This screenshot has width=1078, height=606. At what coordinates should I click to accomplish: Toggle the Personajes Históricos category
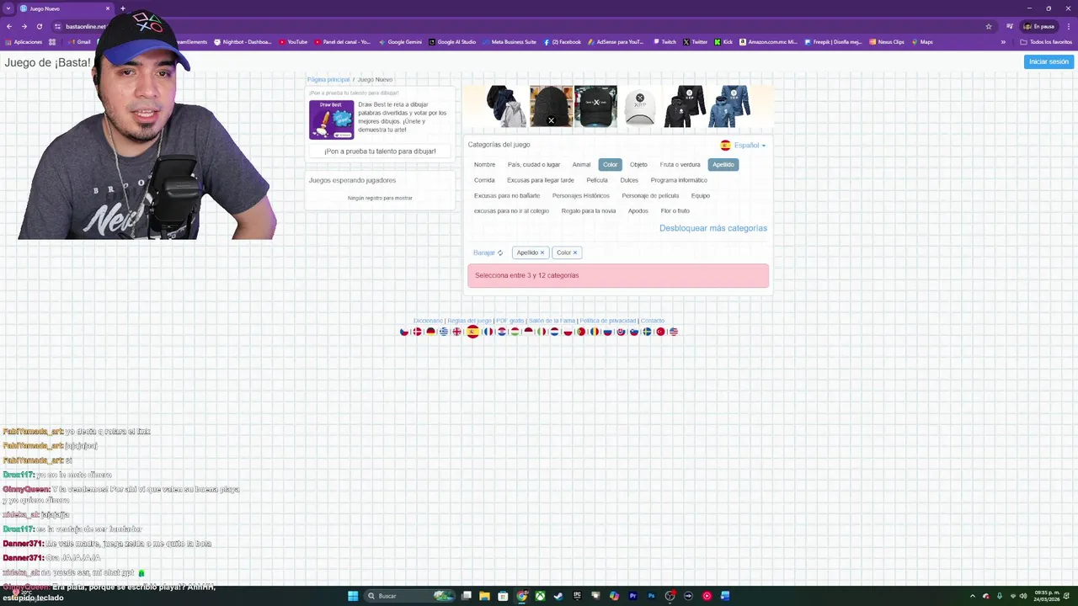pyautogui.click(x=580, y=196)
